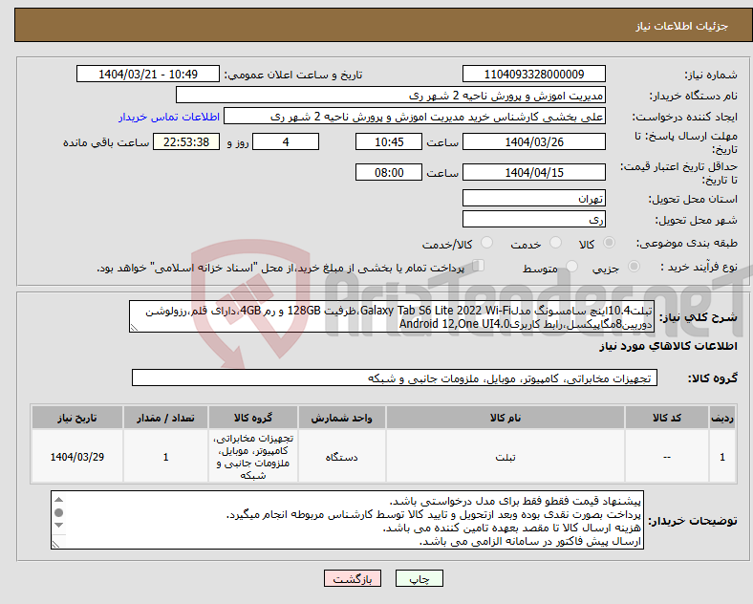Open the اطلاعات تماس خریدار link
The height and width of the screenshot is (604, 753).
click(169, 117)
